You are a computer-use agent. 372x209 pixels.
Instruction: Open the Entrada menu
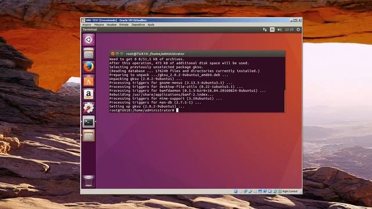click(x=124, y=24)
